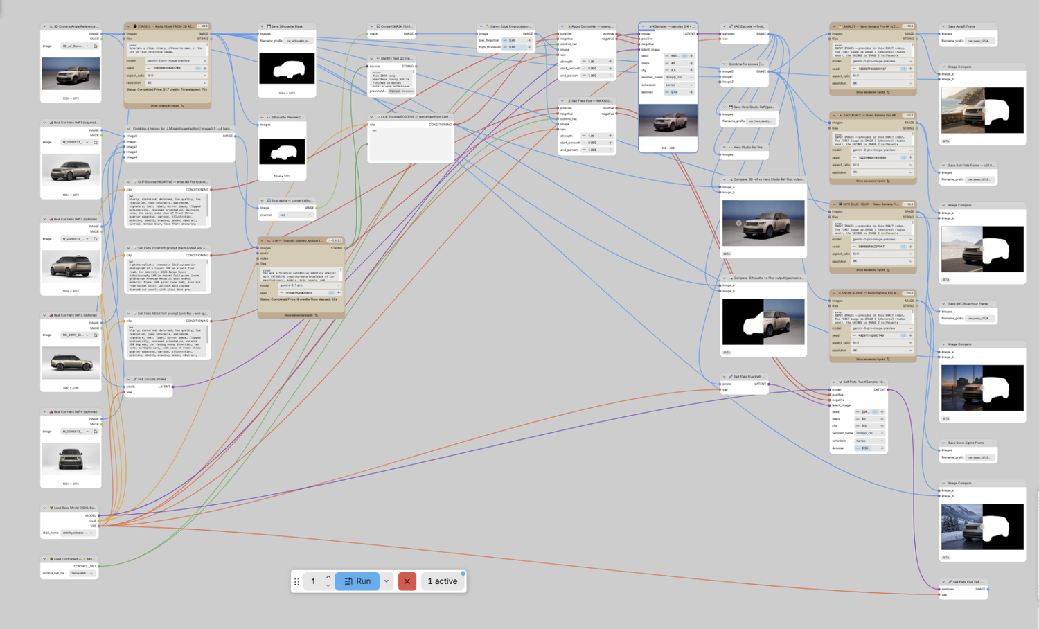Click the Run button

(x=357, y=581)
